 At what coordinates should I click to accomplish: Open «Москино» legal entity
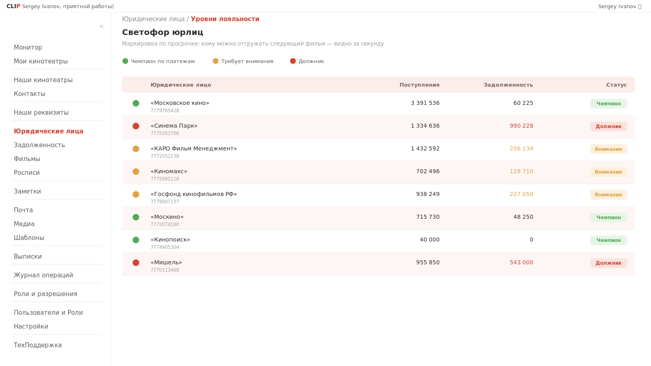point(167,217)
